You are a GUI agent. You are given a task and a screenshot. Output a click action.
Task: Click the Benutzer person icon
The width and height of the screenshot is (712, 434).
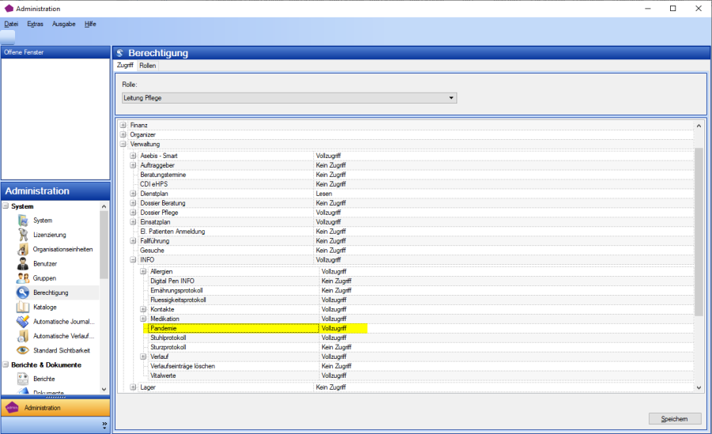pyautogui.click(x=23, y=264)
